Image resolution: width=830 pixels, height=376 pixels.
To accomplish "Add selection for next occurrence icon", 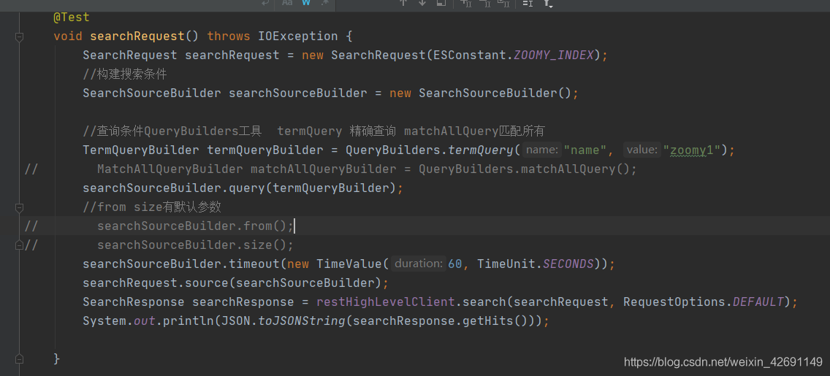I will point(466,3).
